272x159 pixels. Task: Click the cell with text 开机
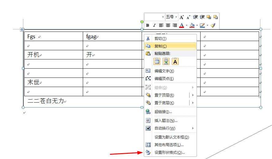click(x=54, y=55)
